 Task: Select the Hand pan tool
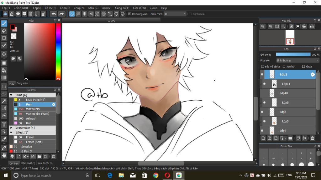4,155
